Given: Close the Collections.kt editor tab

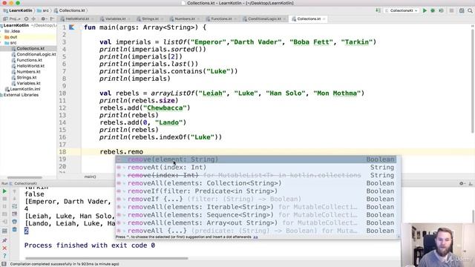Looking at the screenshot, I should coord(324,19).
